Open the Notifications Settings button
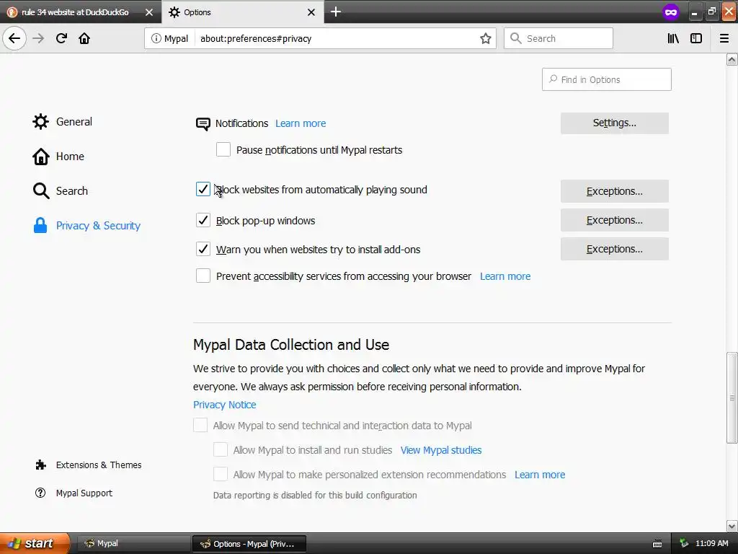This screenshot has width=738, height=554. 614,123
